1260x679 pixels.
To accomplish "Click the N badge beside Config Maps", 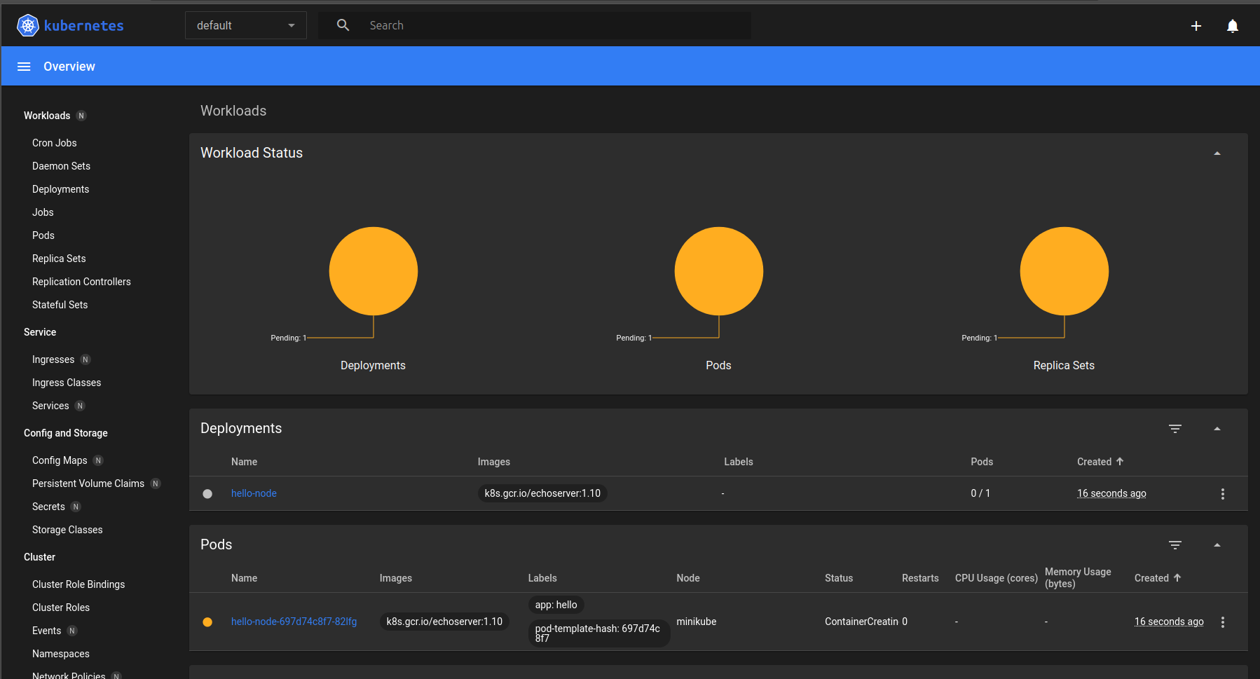I will 98,460.
